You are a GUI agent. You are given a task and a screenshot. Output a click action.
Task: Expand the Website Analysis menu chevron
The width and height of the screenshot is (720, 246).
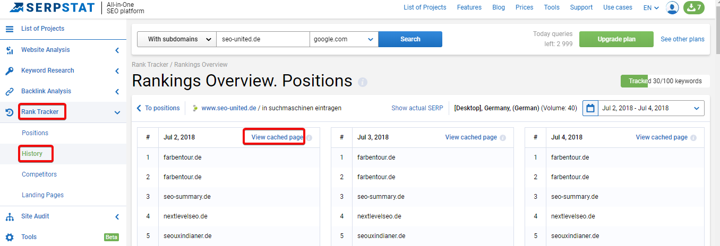[117, 50]
